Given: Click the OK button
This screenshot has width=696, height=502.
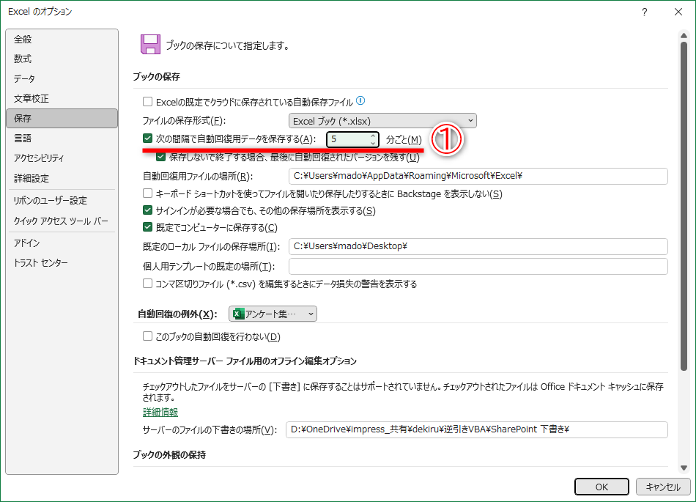Looking at the screenshot, I should point(601,487).
